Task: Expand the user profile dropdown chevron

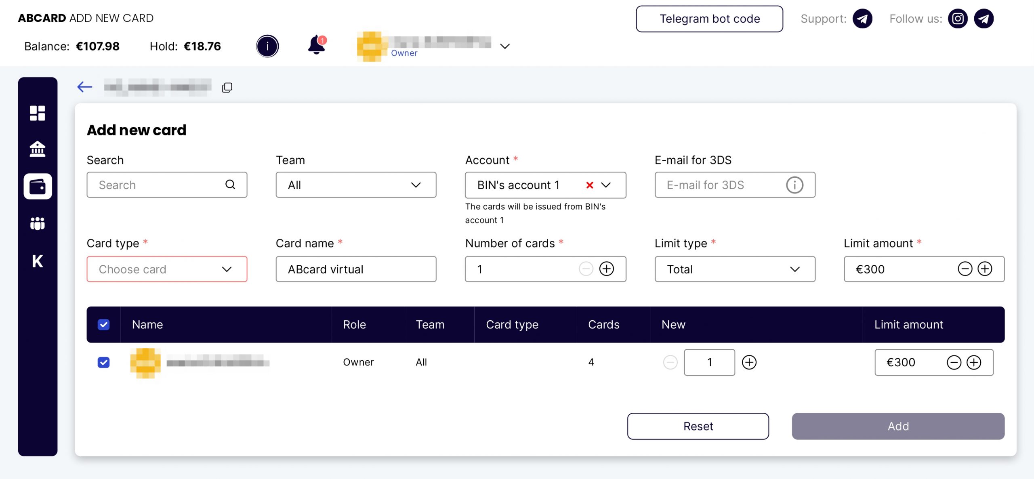Action: 505,46
